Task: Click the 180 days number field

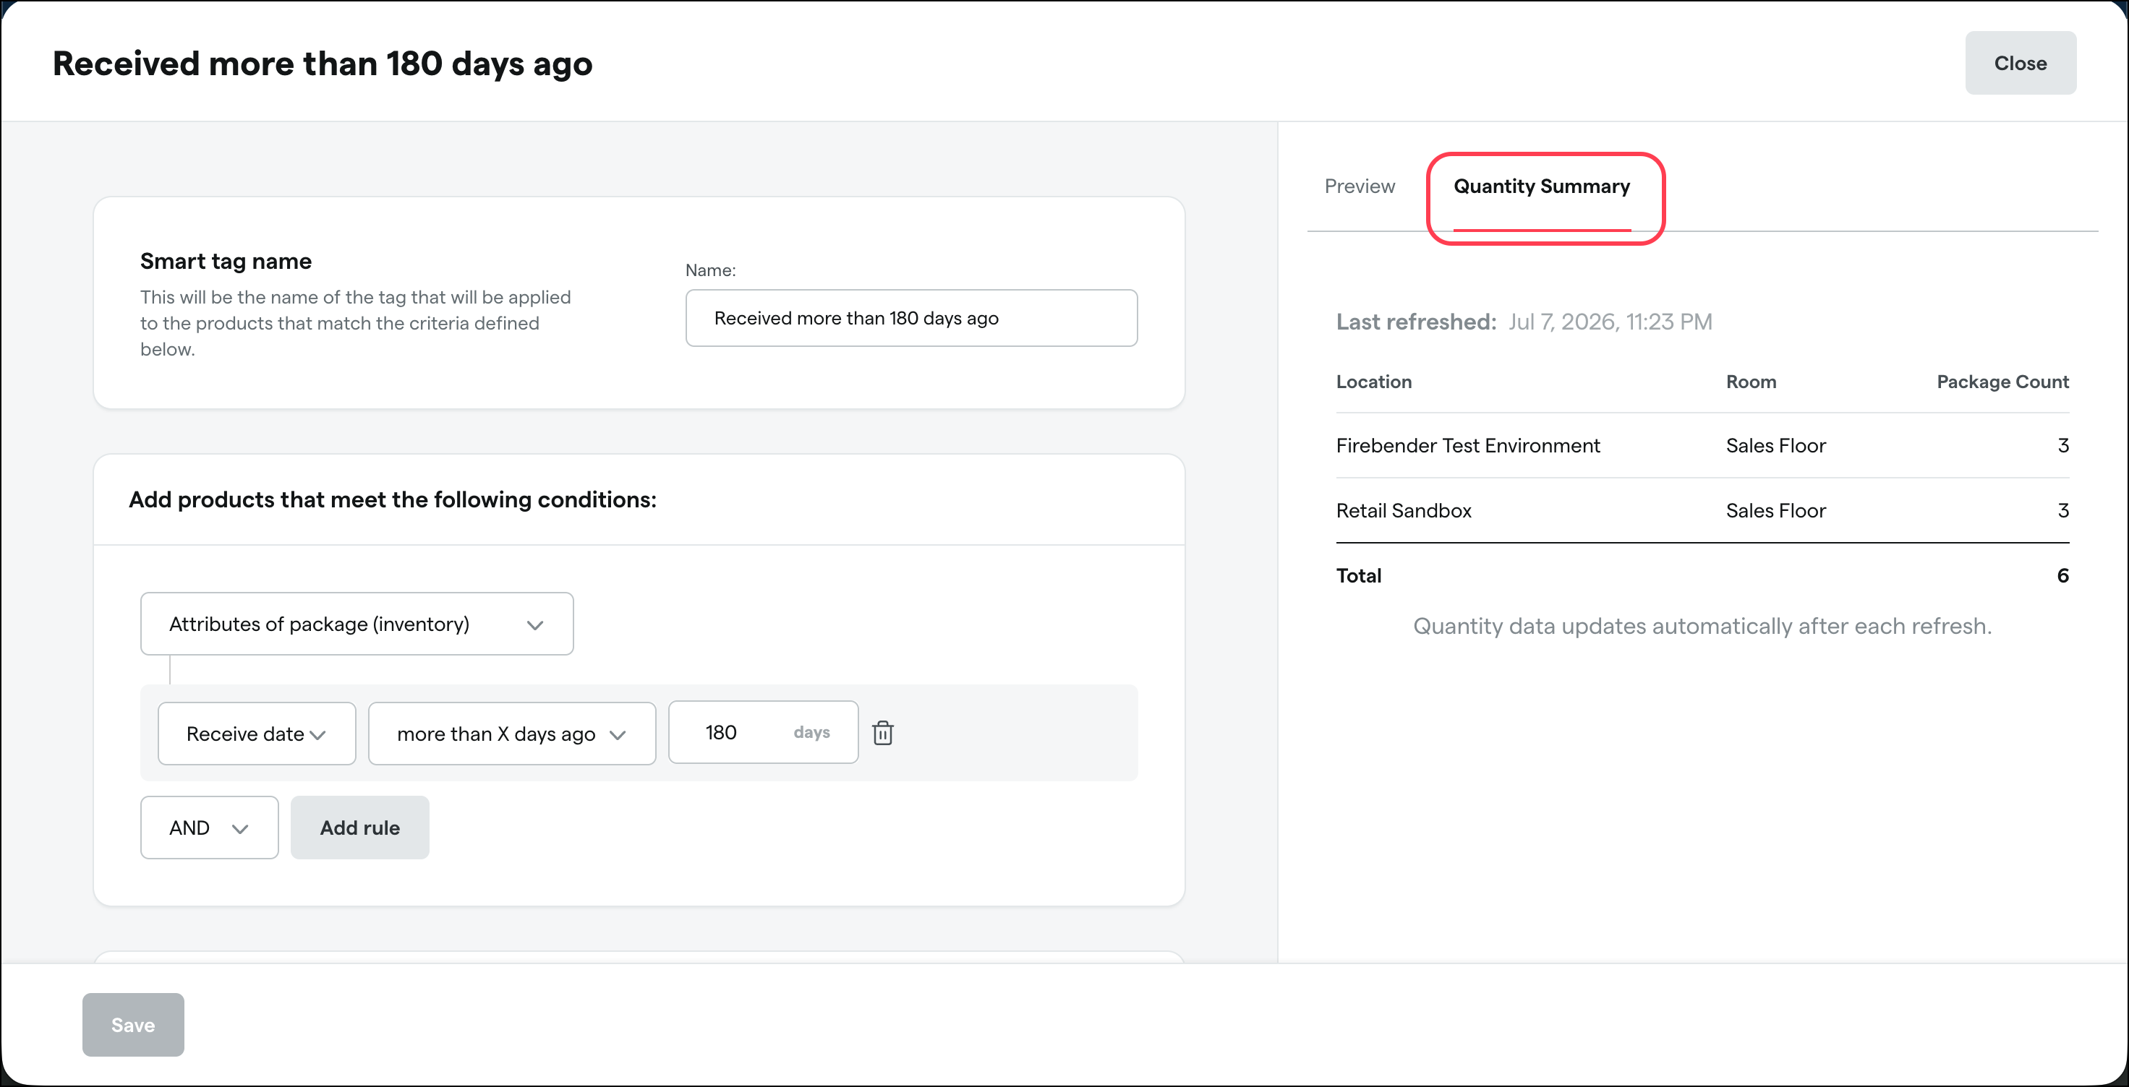Action: pyautogui.click(x=763, y=733)
